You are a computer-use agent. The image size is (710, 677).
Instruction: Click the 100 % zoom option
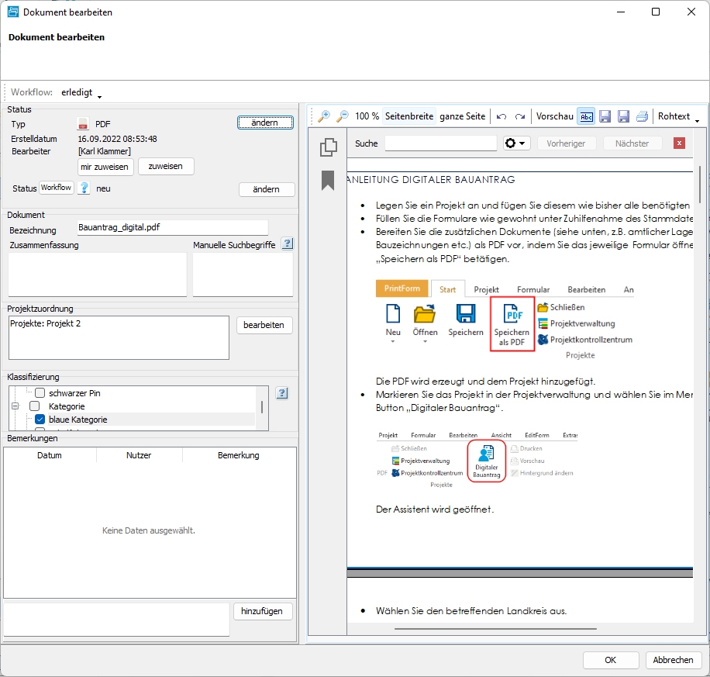point(367,116)
